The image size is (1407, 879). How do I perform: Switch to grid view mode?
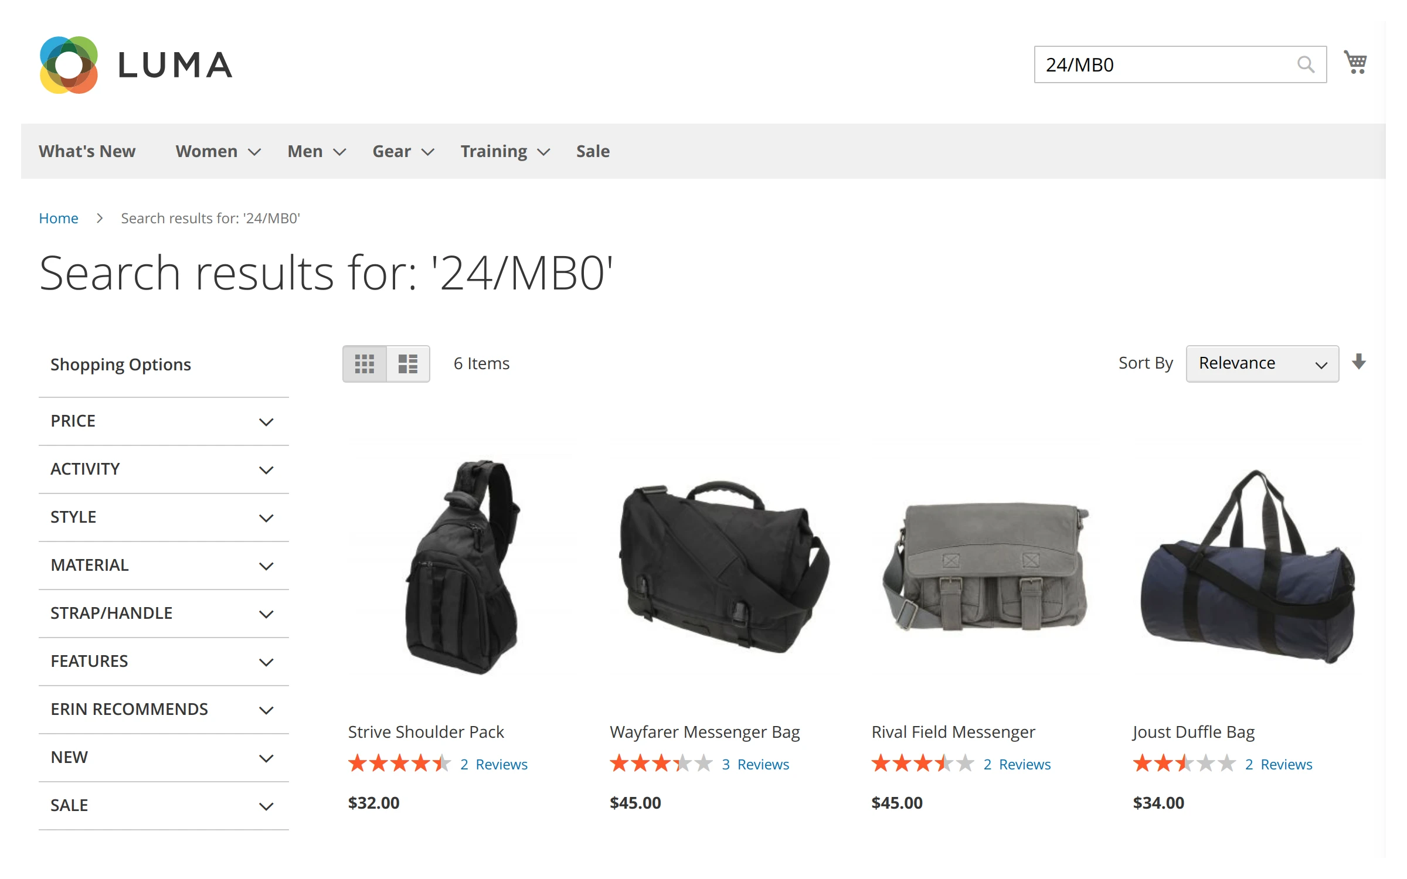tap(365, 363)
